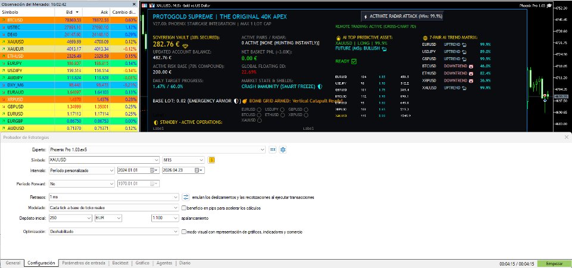Select the USDJPY radio circle in bomb grid
This screenshot has width=572, height=268.
(282, 110)
